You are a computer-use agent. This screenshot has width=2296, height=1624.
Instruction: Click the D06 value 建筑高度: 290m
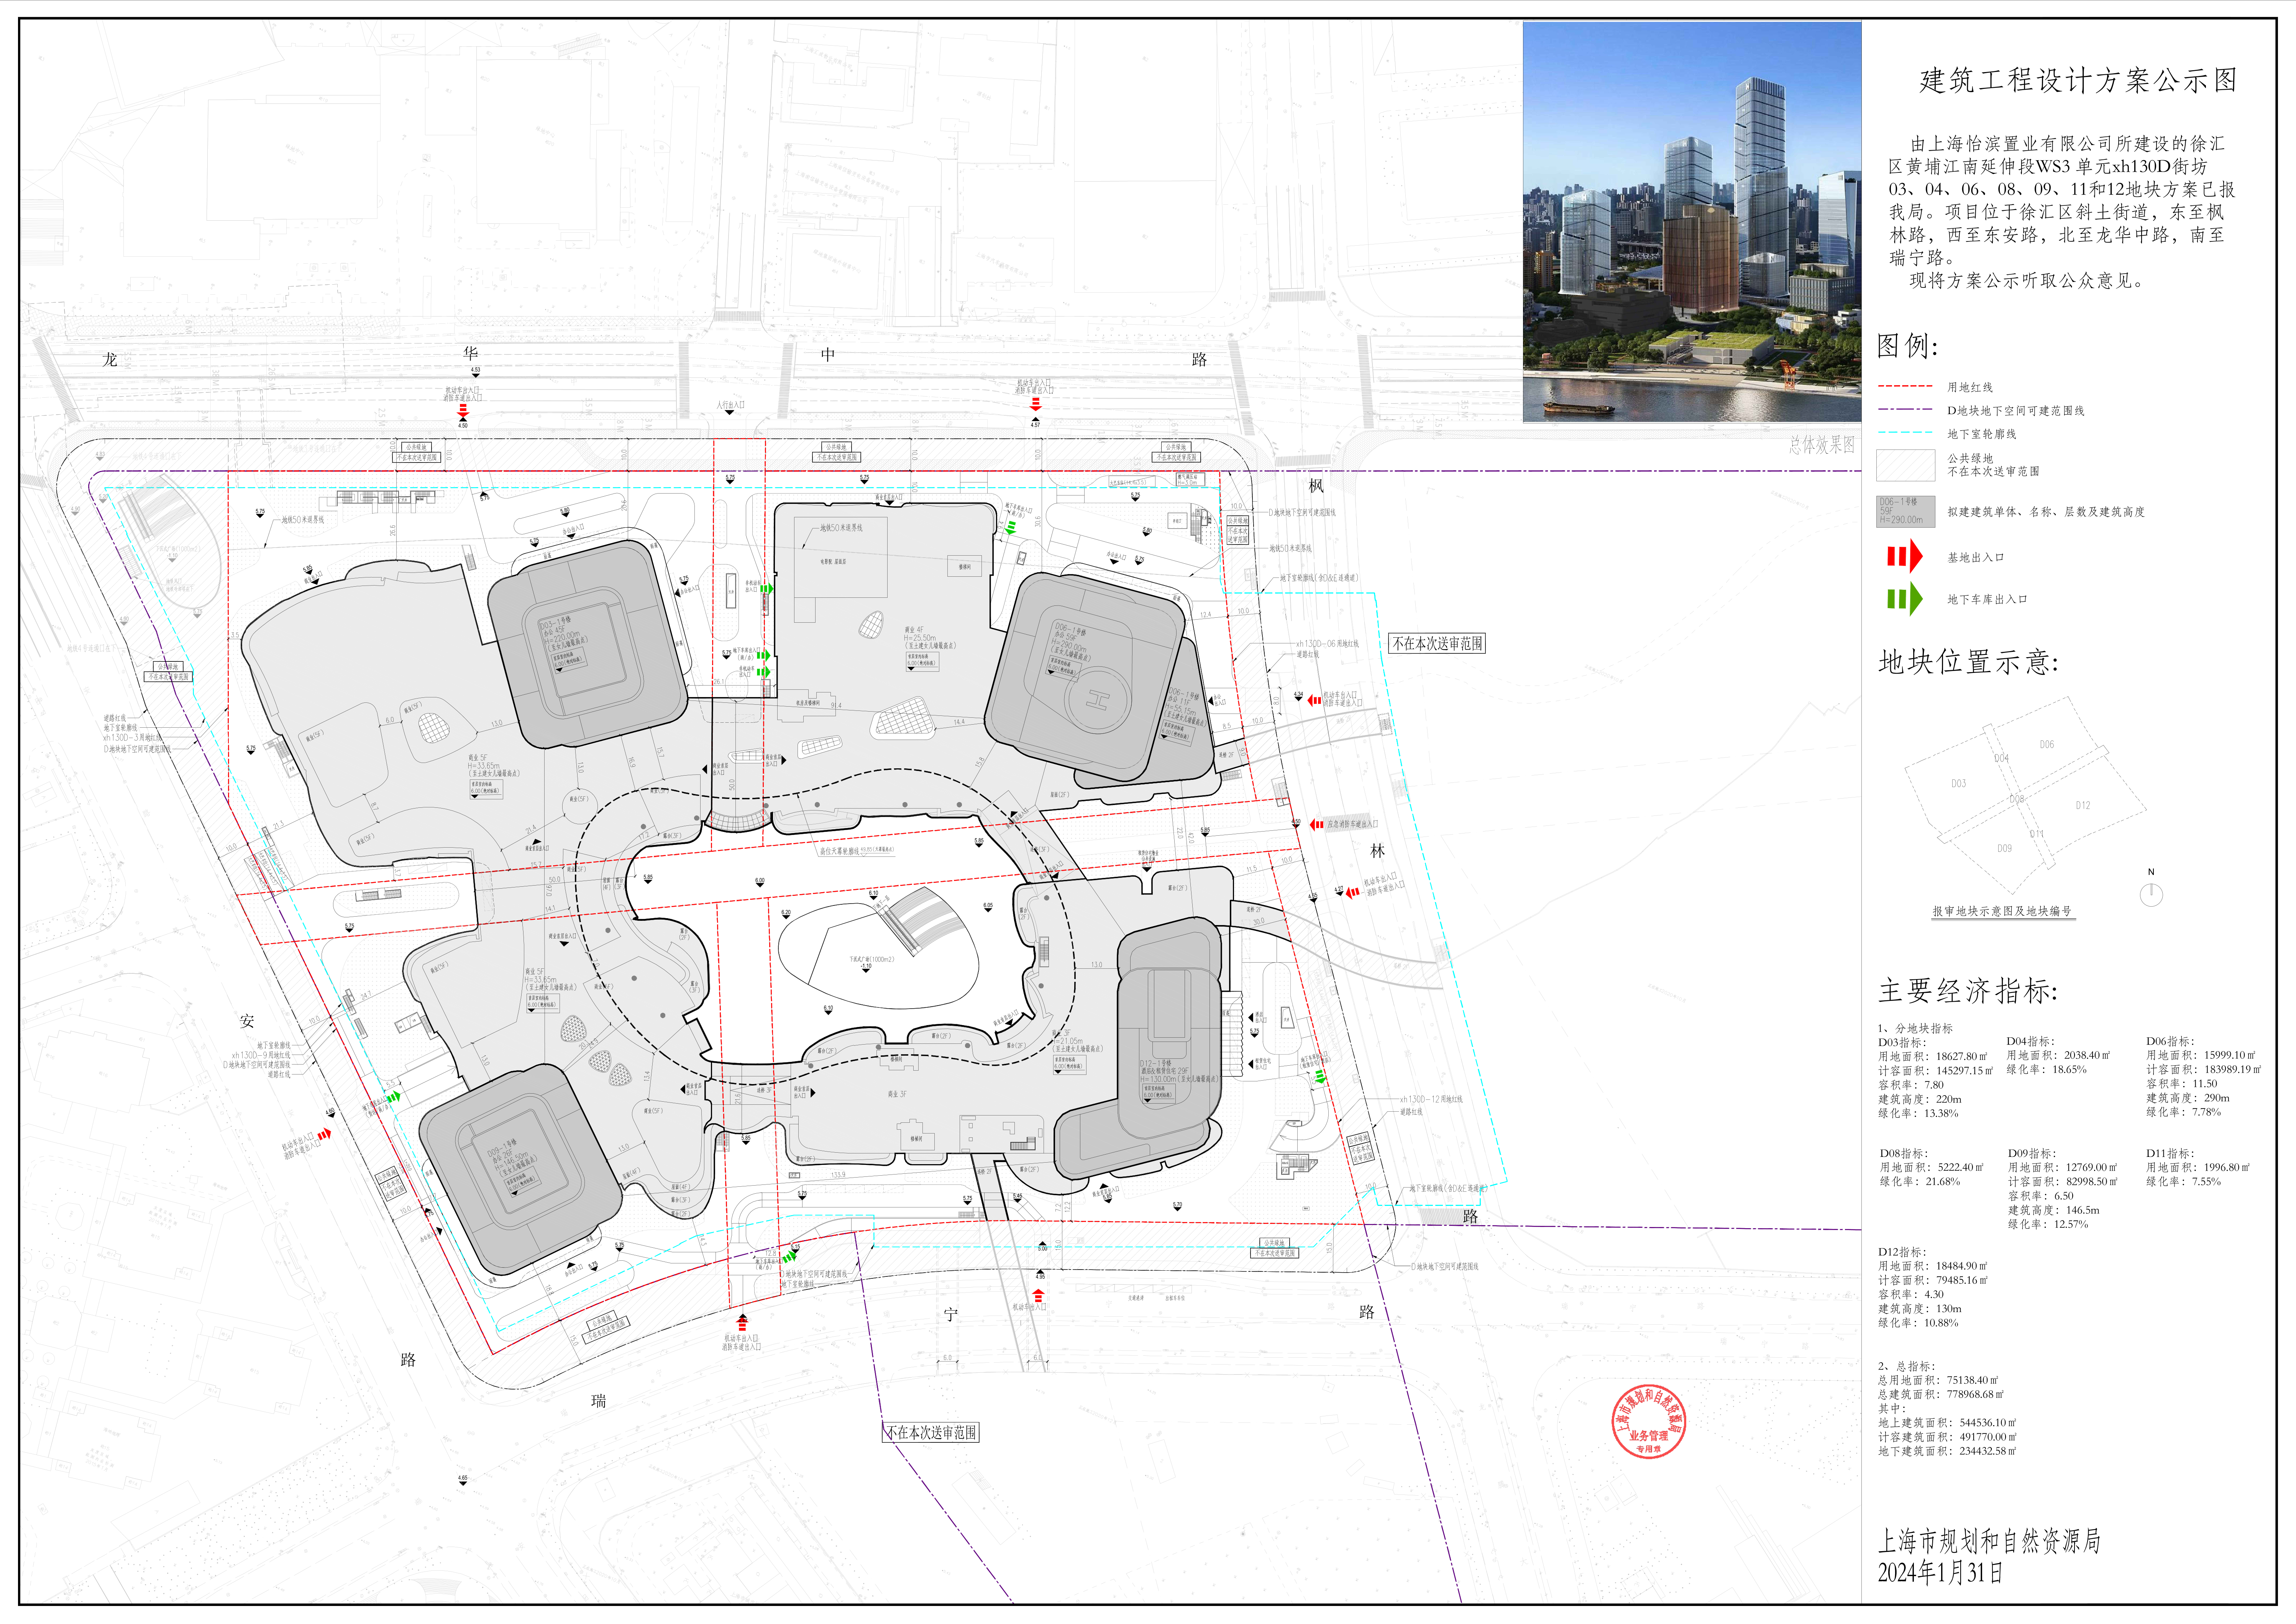pyautogui.click(x=2188, y=1098)
